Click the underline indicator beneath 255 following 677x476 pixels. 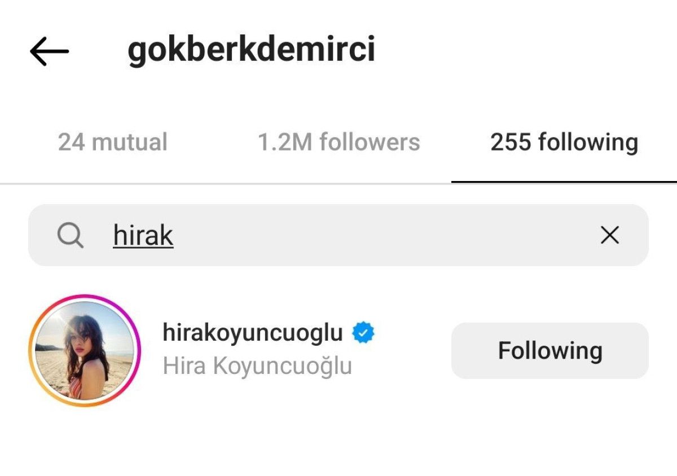coord(564,182)
